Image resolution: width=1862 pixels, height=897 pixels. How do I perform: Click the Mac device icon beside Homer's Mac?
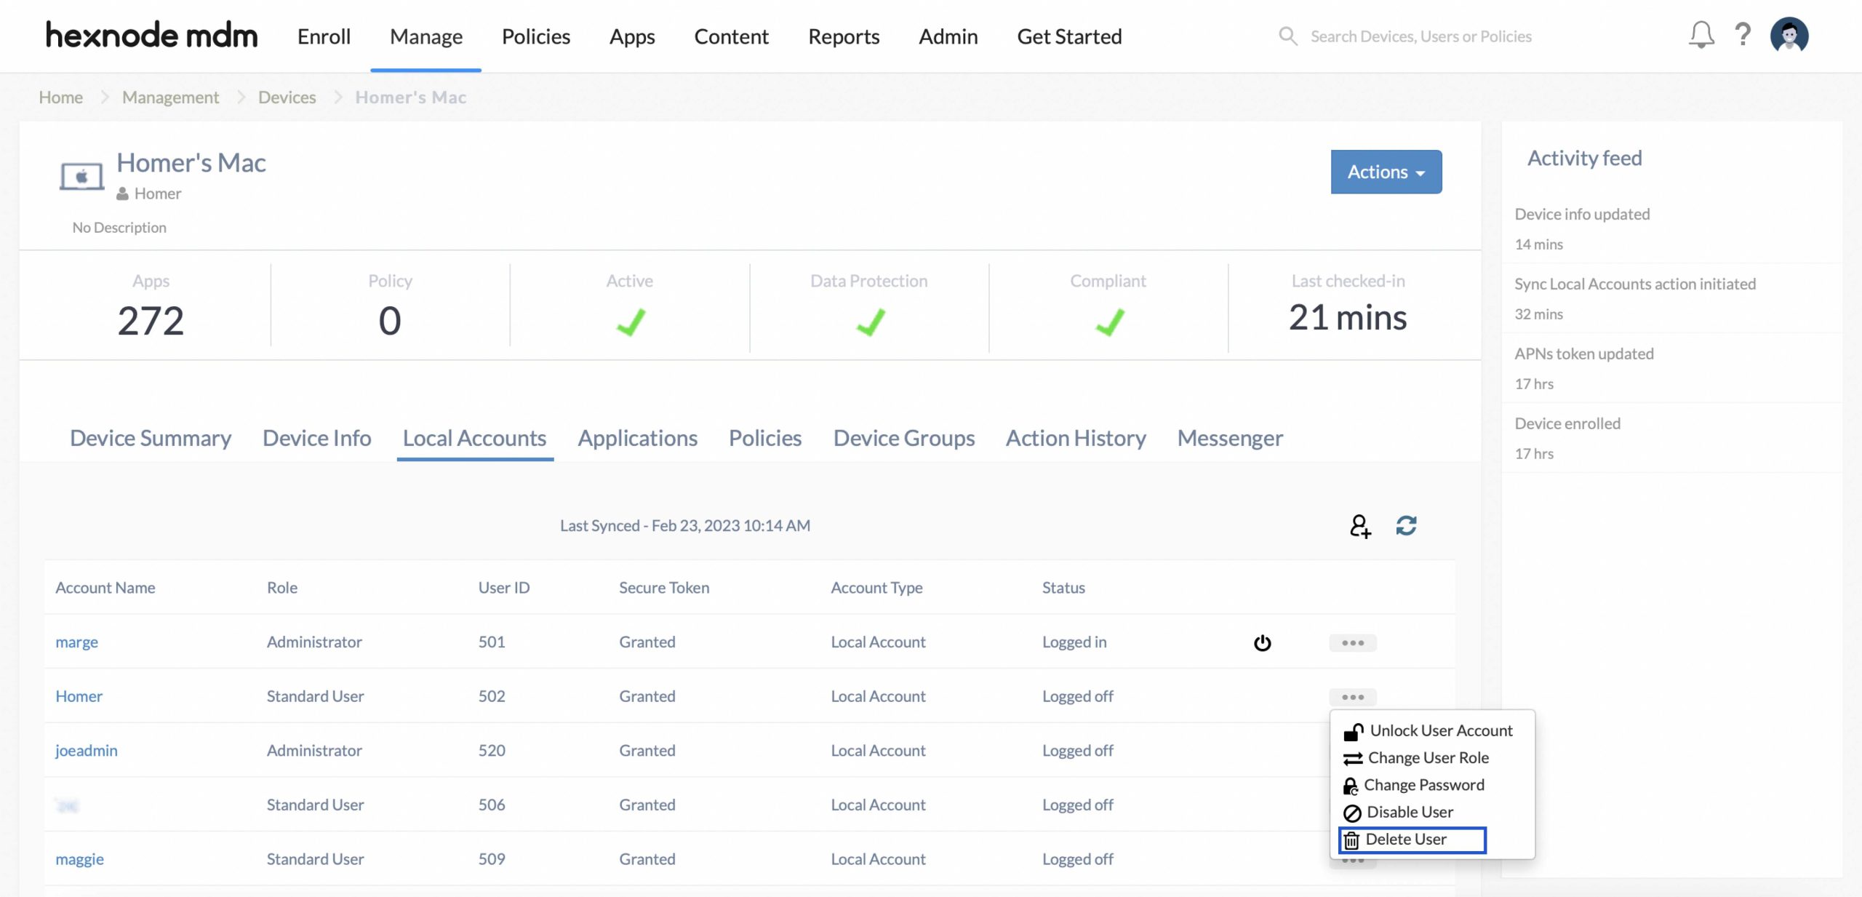pos(81,176)
